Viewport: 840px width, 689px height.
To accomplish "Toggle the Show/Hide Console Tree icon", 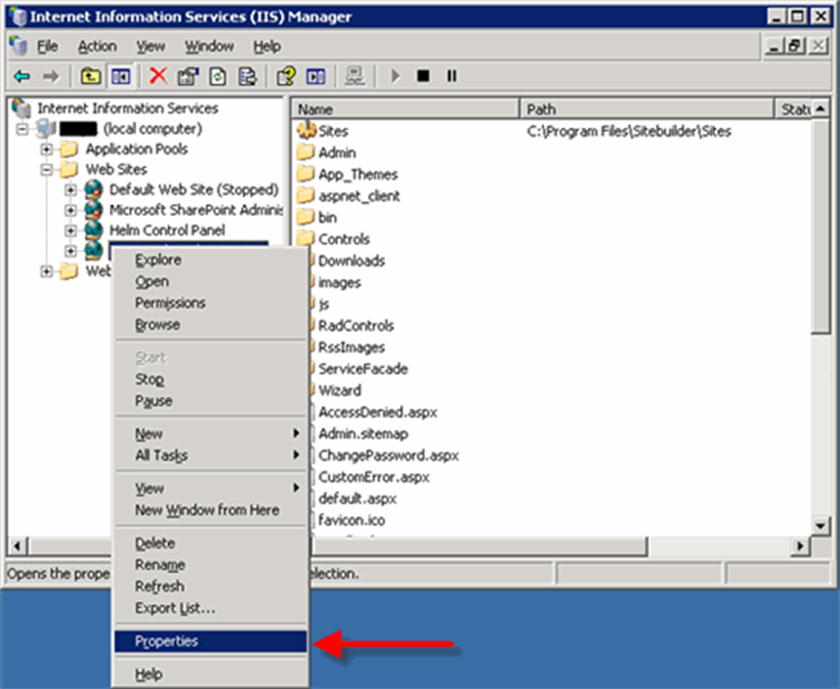I will point(120,75).
